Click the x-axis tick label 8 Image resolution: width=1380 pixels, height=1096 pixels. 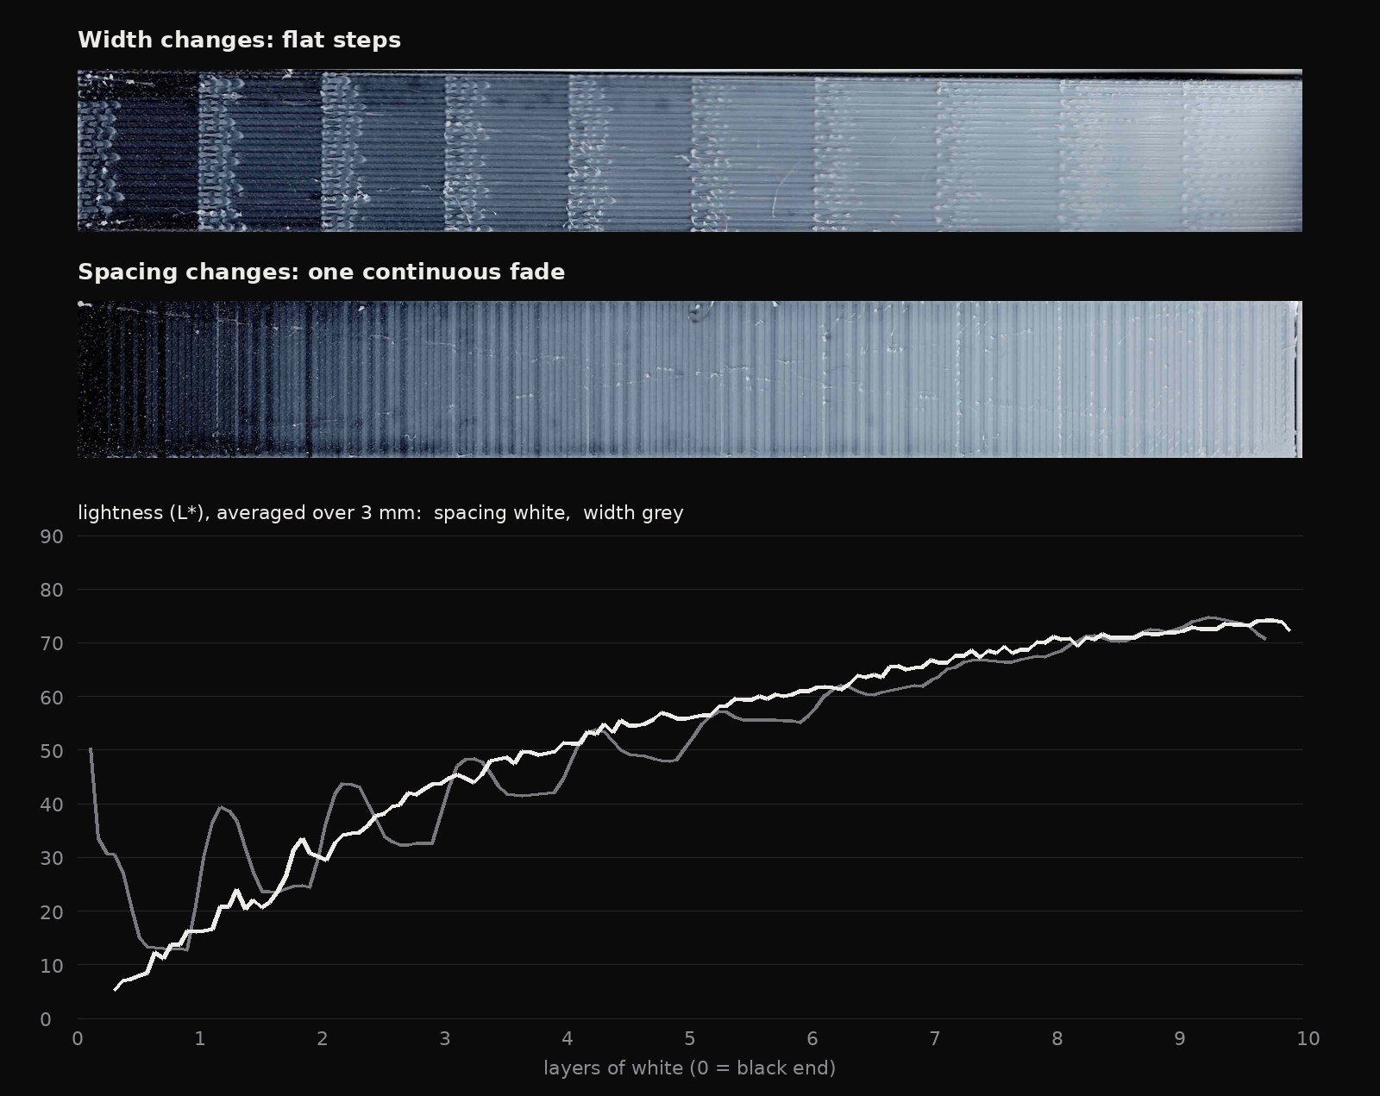tap(1057, 1039)
